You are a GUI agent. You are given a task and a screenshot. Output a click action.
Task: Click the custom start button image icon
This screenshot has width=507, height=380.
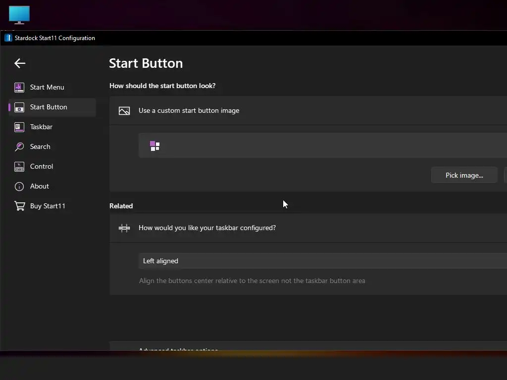click(124, 111)
